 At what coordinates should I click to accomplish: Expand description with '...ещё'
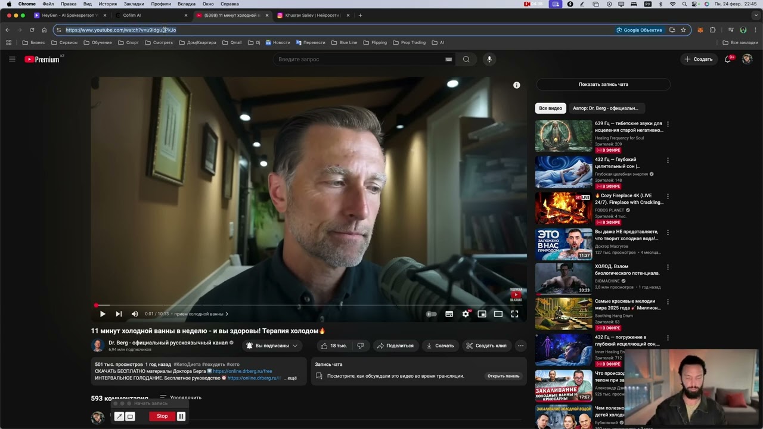(x=290, y=378)
